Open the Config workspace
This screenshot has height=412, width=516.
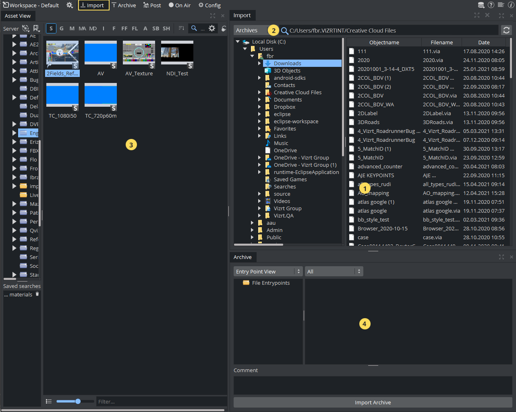coord(209,5)
